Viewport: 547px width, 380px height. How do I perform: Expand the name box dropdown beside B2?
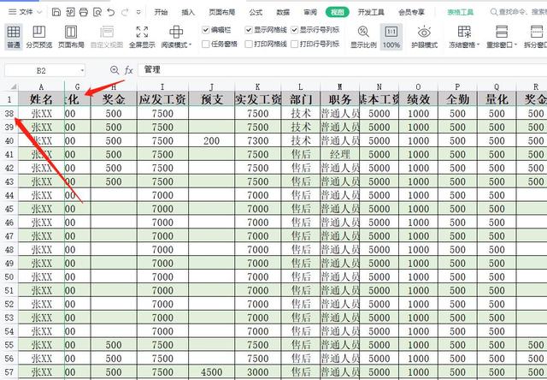[x=82, y=70]
